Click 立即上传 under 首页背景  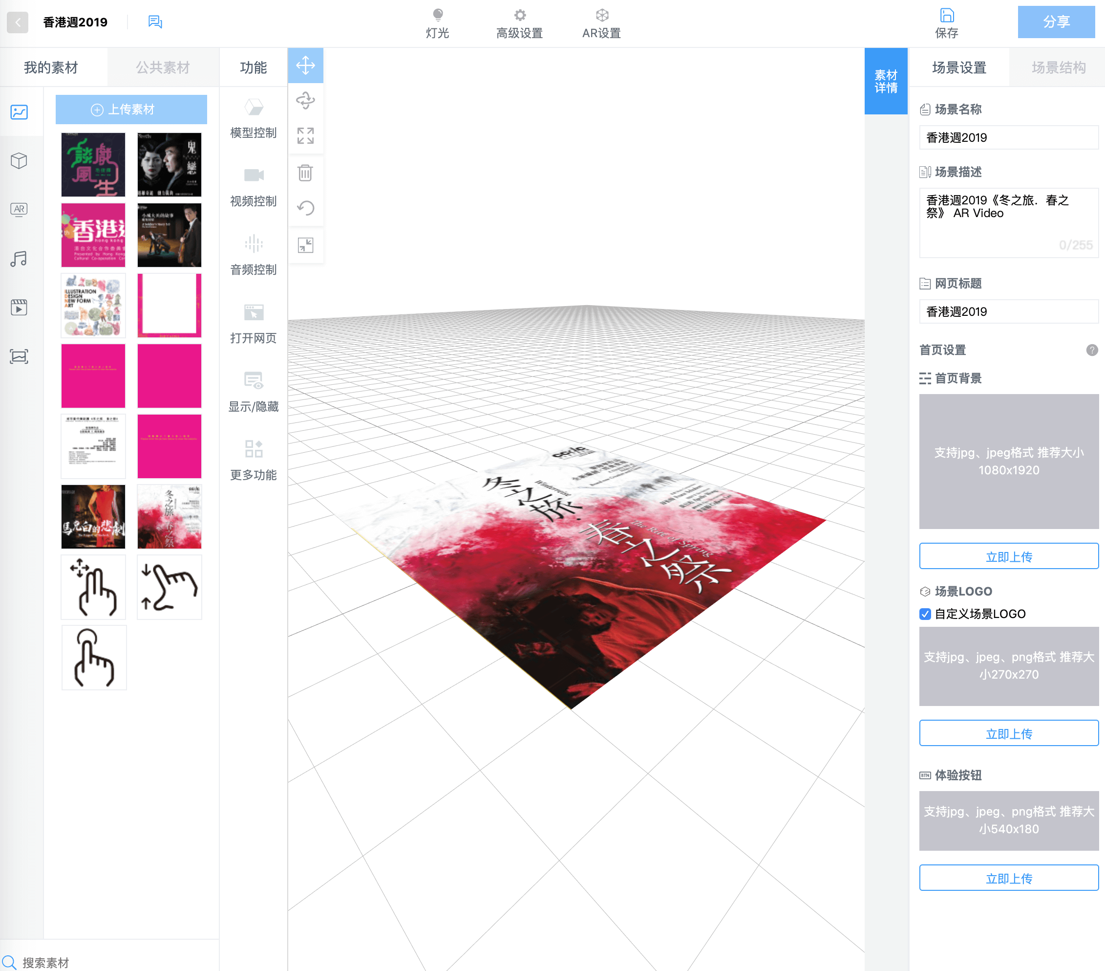point(1009,556)
